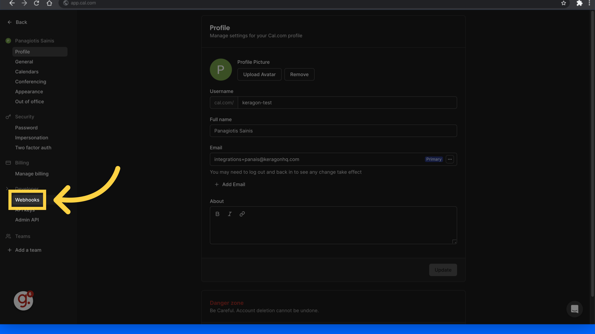Open the Guidde extension badge icon
This screenshot has height=334, width=595.
[x=23, y=301]
